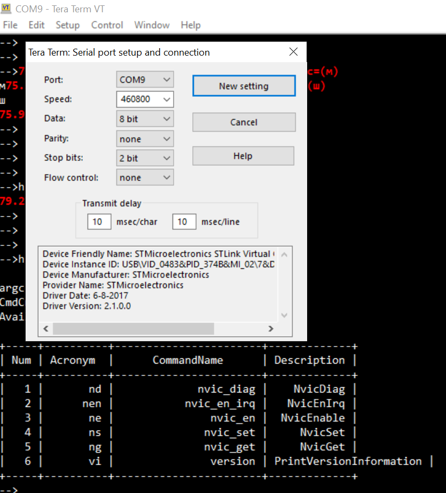Click the Description header in terminal table
This screenshot has height=493, width=446.
310,360
